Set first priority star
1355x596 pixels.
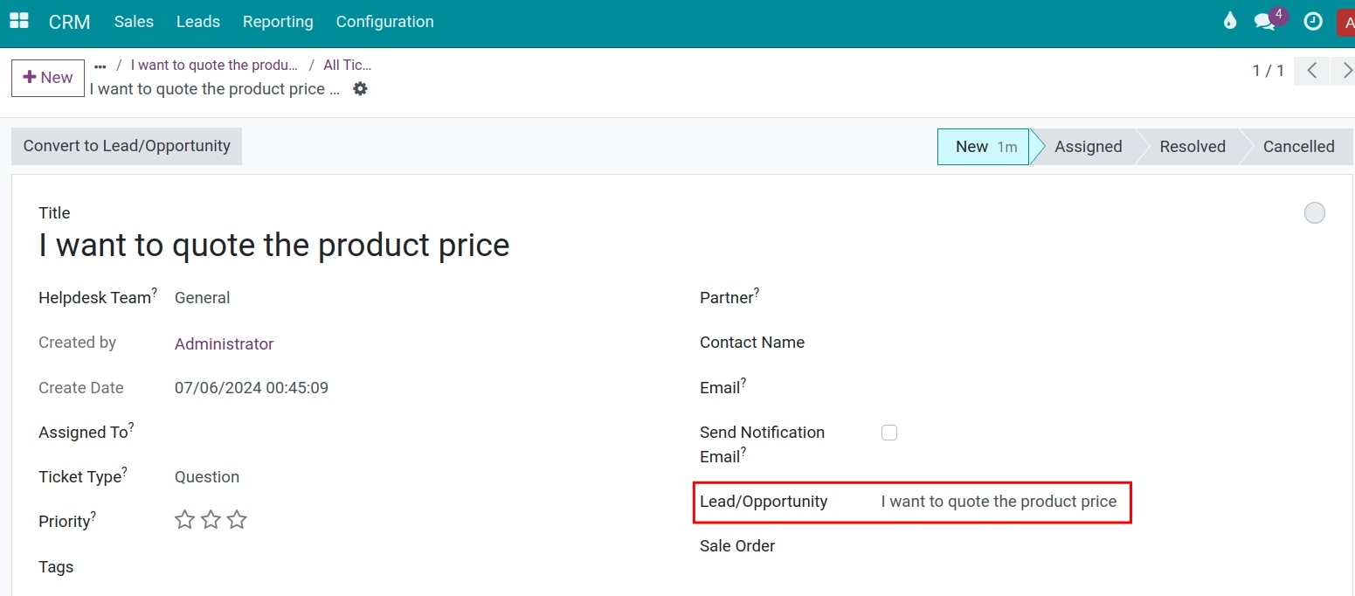tap(184, 520)
